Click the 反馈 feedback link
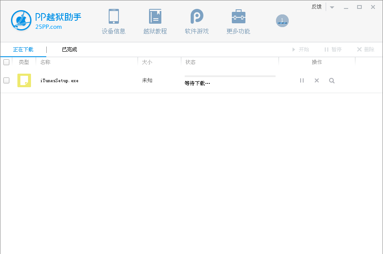Screen dimensions: 383x254 [316, 7]
